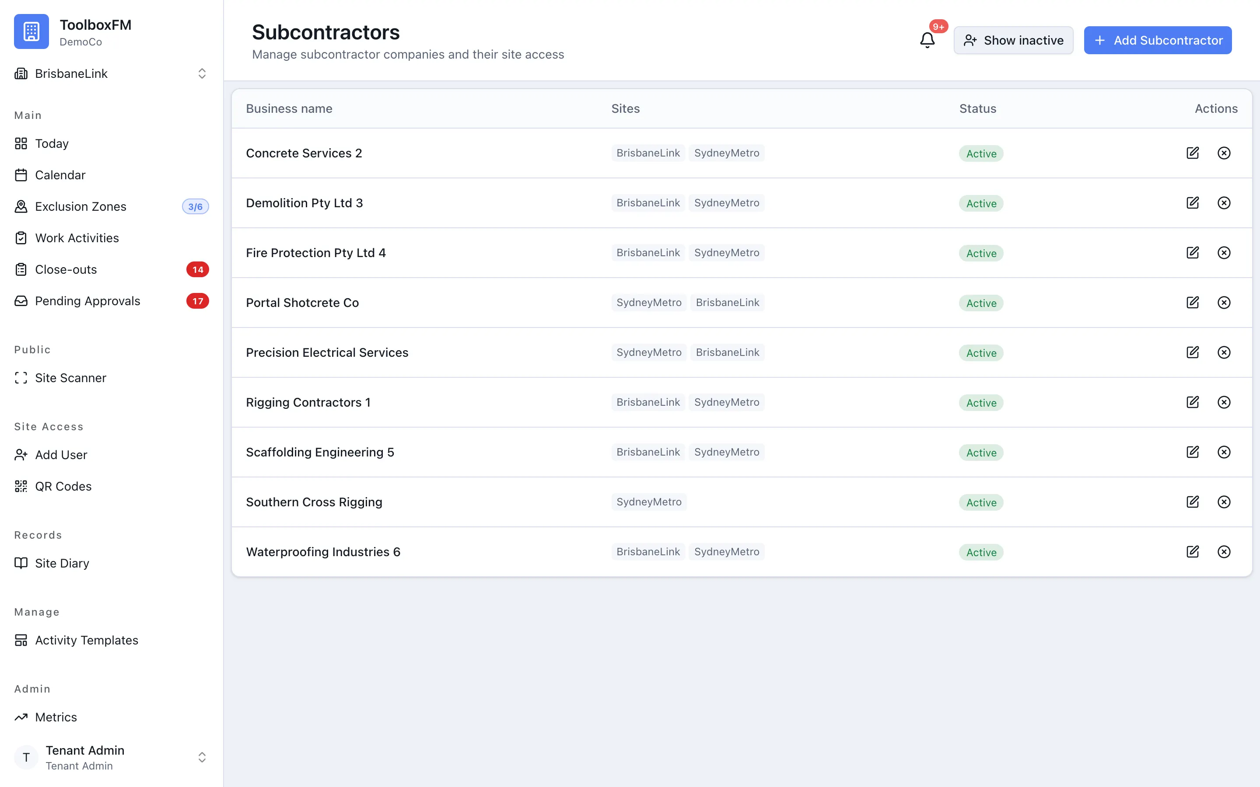Screen dimensions: 1260x787
Task: Toggle Show inactive subcontractors
Action: [1013, 40]
